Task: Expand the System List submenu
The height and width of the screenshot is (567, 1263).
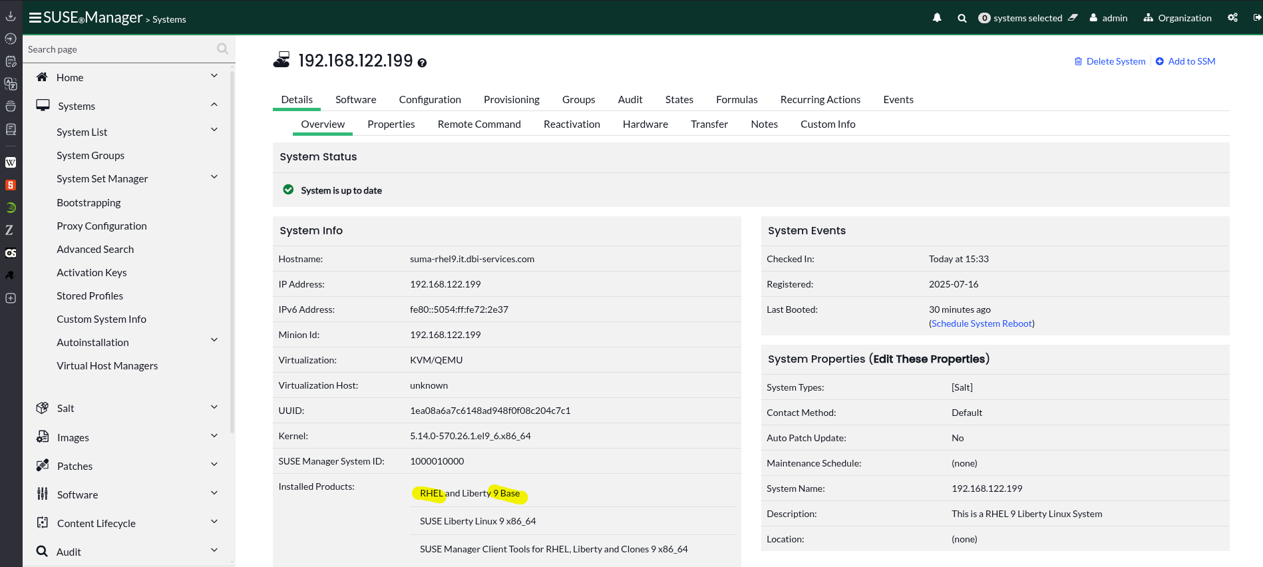Action: click(x=214, y=130)
